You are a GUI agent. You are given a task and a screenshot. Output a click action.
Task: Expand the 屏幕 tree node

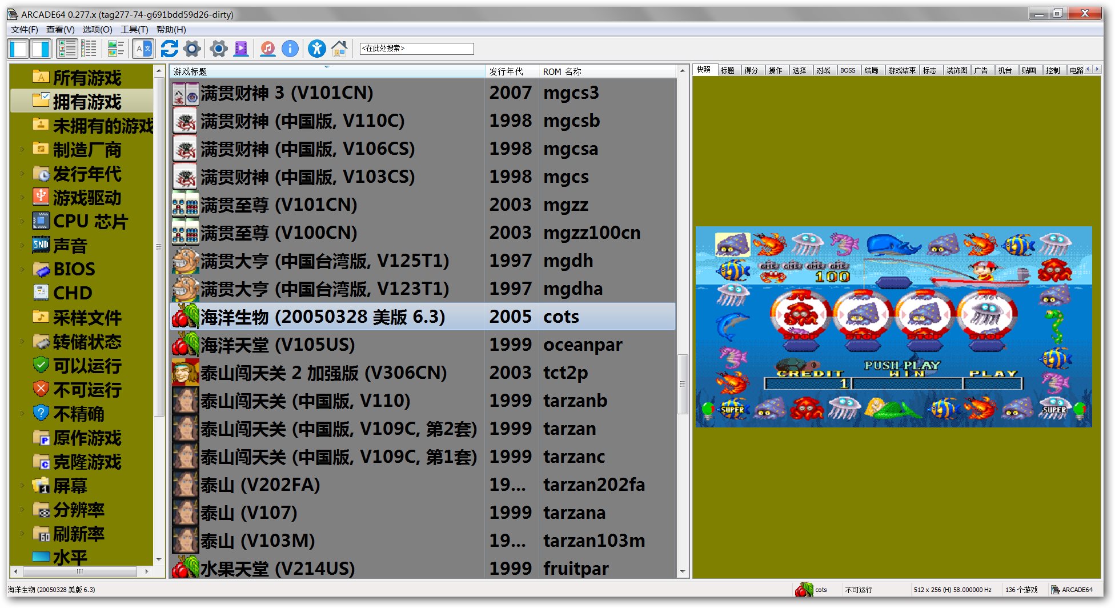22,486
